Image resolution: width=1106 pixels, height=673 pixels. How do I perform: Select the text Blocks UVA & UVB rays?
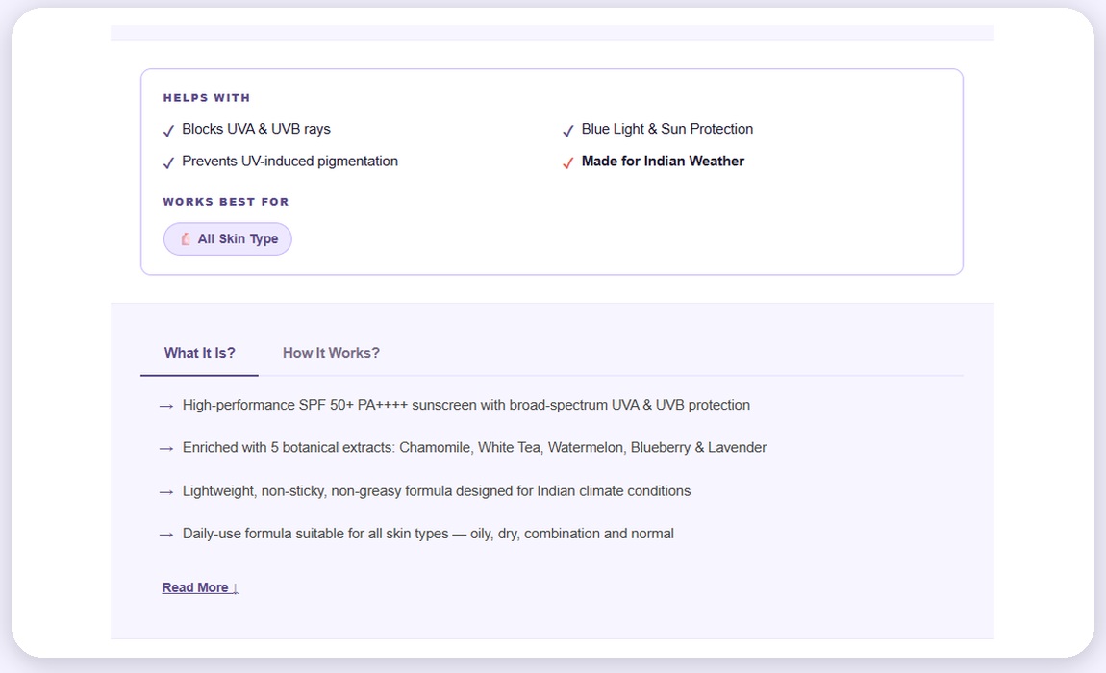click(256, 129)
